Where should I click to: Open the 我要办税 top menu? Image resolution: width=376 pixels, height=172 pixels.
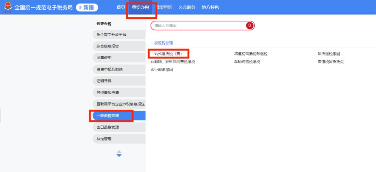coord(140,7)
